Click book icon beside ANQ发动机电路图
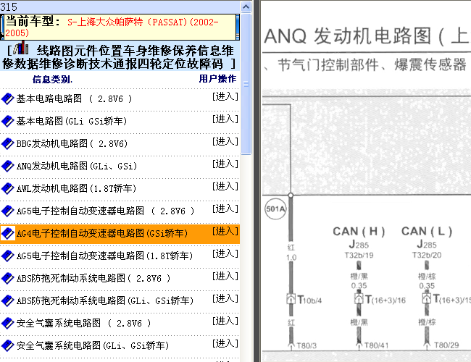Image resolution: width=471 pixels, height=362 pixels. coord(7,166)
